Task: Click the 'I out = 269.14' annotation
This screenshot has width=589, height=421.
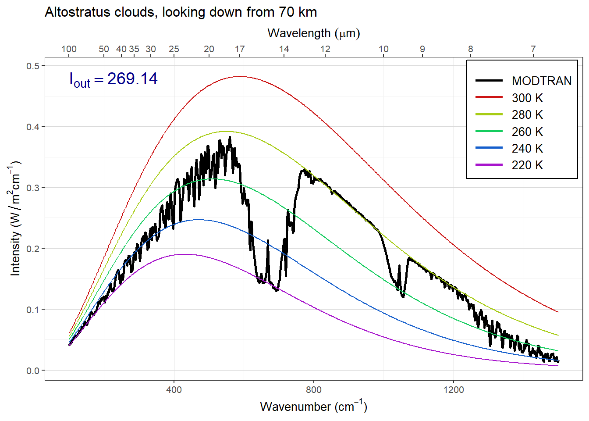Action: pos(114,79)
